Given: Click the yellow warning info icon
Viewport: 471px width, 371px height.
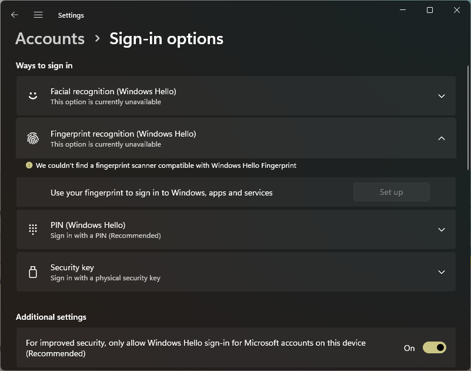Looking at the screenshot, I should point(29,165).
